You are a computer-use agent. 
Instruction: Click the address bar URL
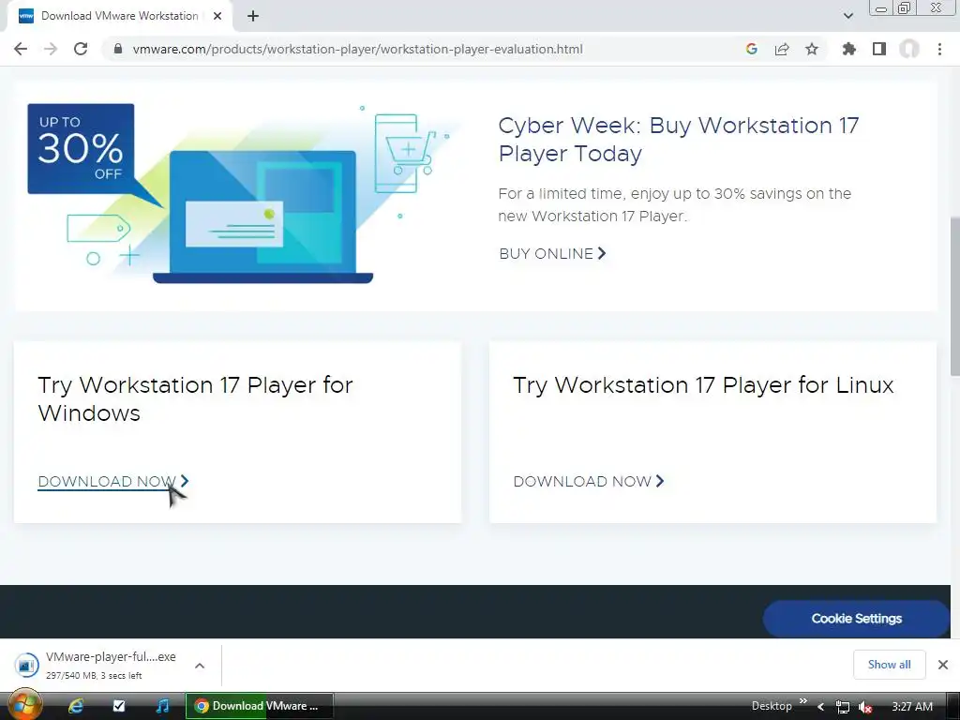[357, 49]
